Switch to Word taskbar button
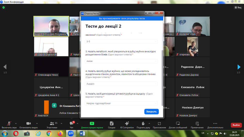244x137 pixels. (x=82, y=133)
